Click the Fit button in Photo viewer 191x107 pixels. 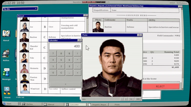(131, 99)
